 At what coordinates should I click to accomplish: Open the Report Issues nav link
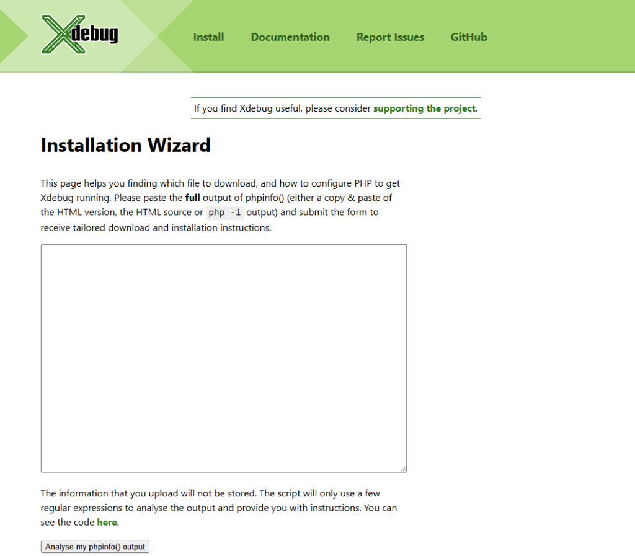click(x=390, y=37)
